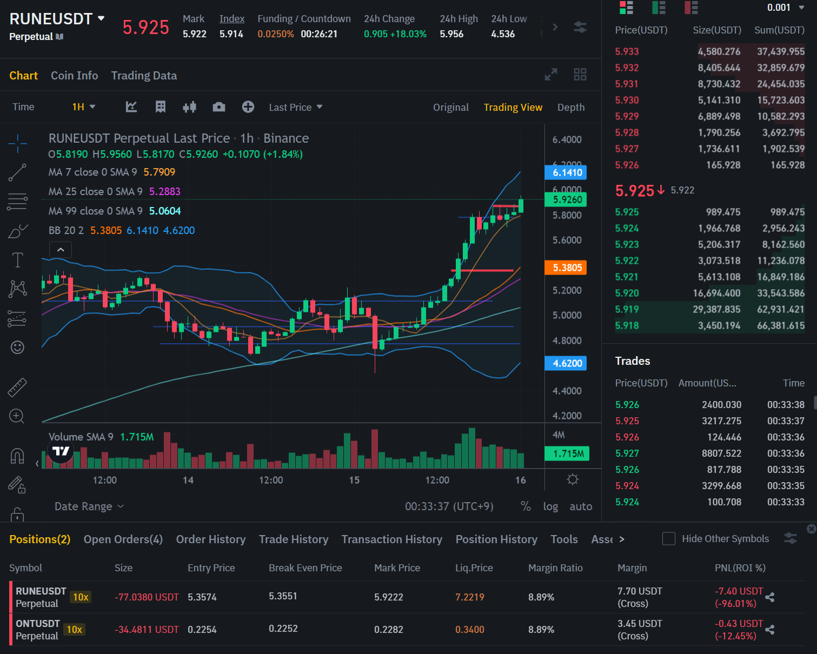Share the ONTUSDT position PNL
The image size is (817, 654).
coord(770,630)
